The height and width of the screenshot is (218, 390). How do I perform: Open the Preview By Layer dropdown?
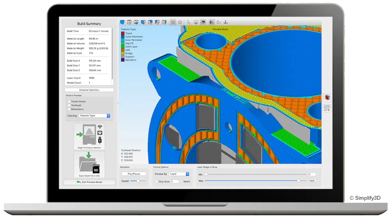179,174
